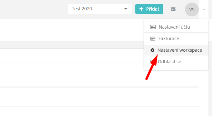Click the teal Přidat button

149,9
